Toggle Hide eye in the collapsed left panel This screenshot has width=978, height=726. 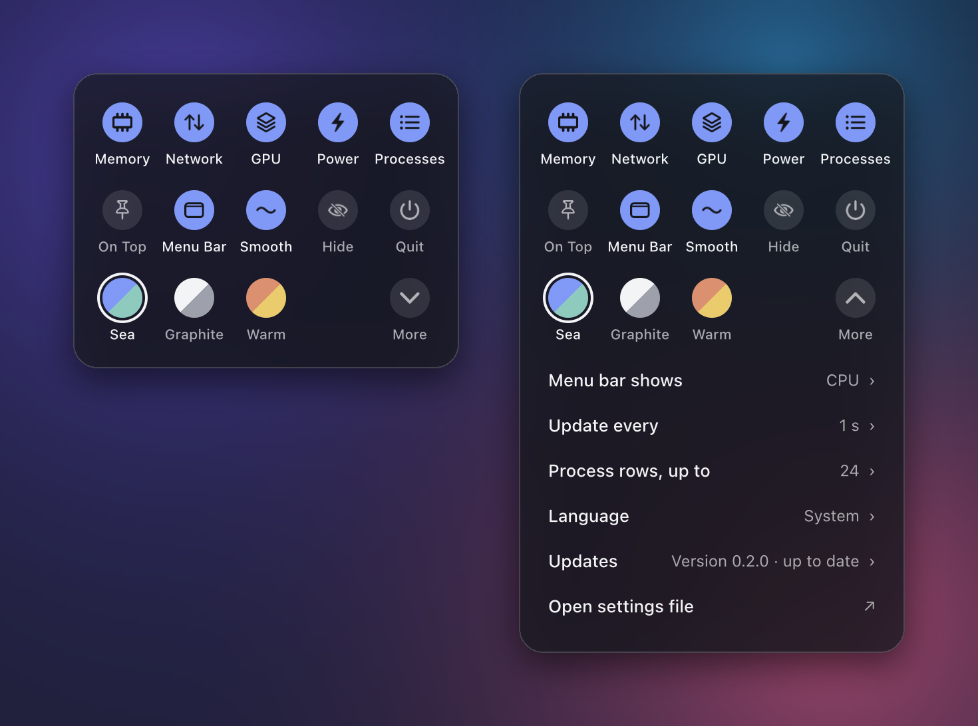(x=338, y=210)
